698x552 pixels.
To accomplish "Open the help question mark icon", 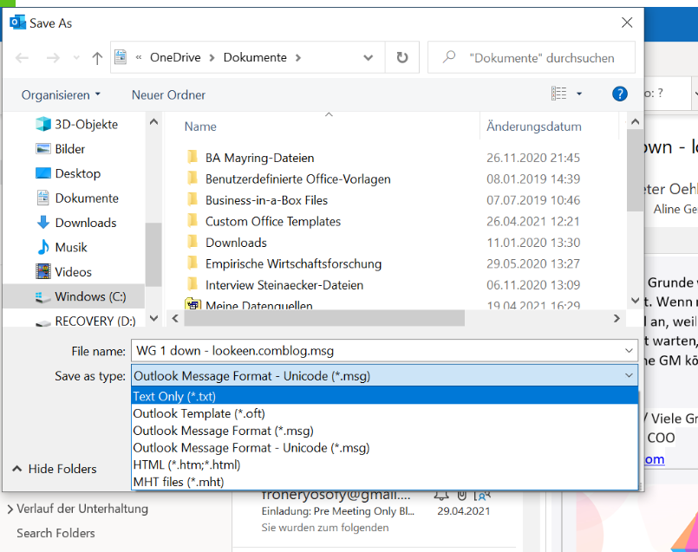I will coord(619,94).
